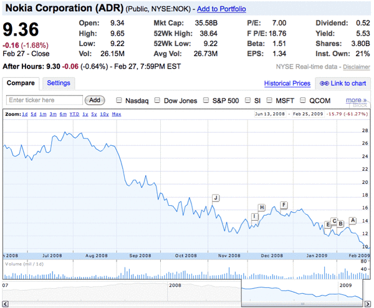Image resolution: width=374 pixels, height=308 pixels.
Task: Click the start date Jun 13, 2008 field
Action: click(270, 114)
